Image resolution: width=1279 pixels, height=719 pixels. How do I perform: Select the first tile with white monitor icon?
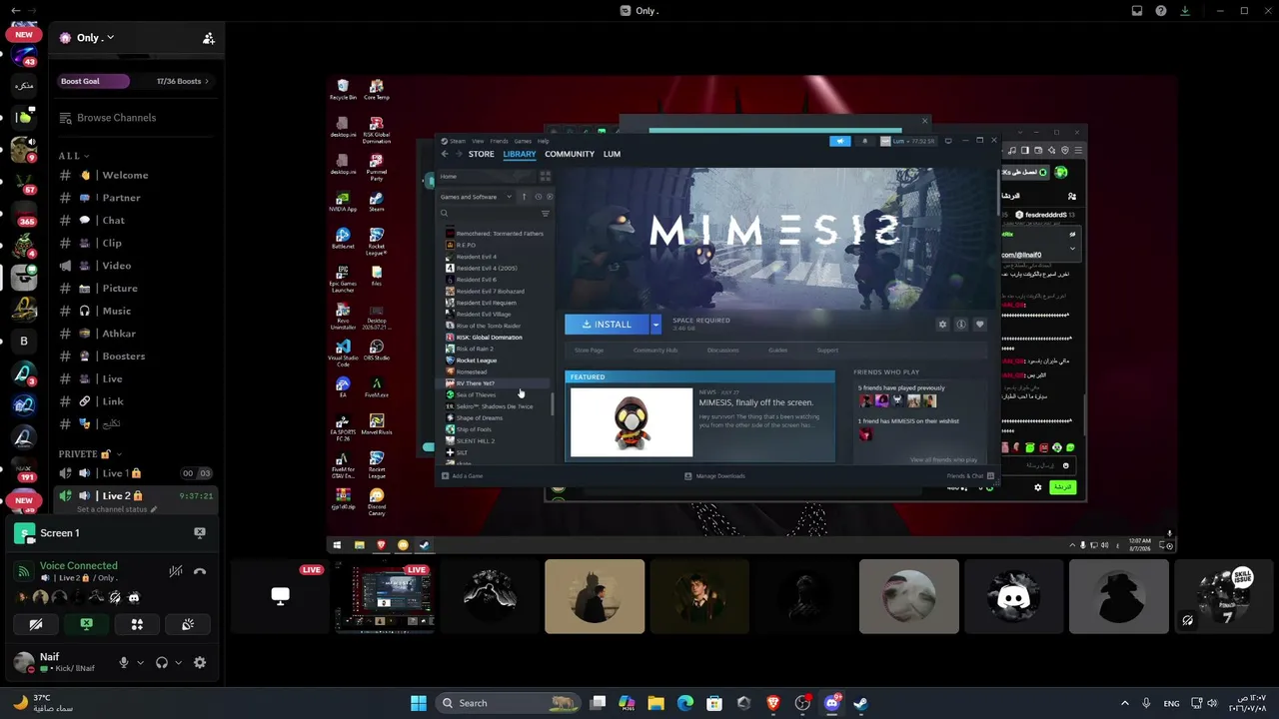280,597
